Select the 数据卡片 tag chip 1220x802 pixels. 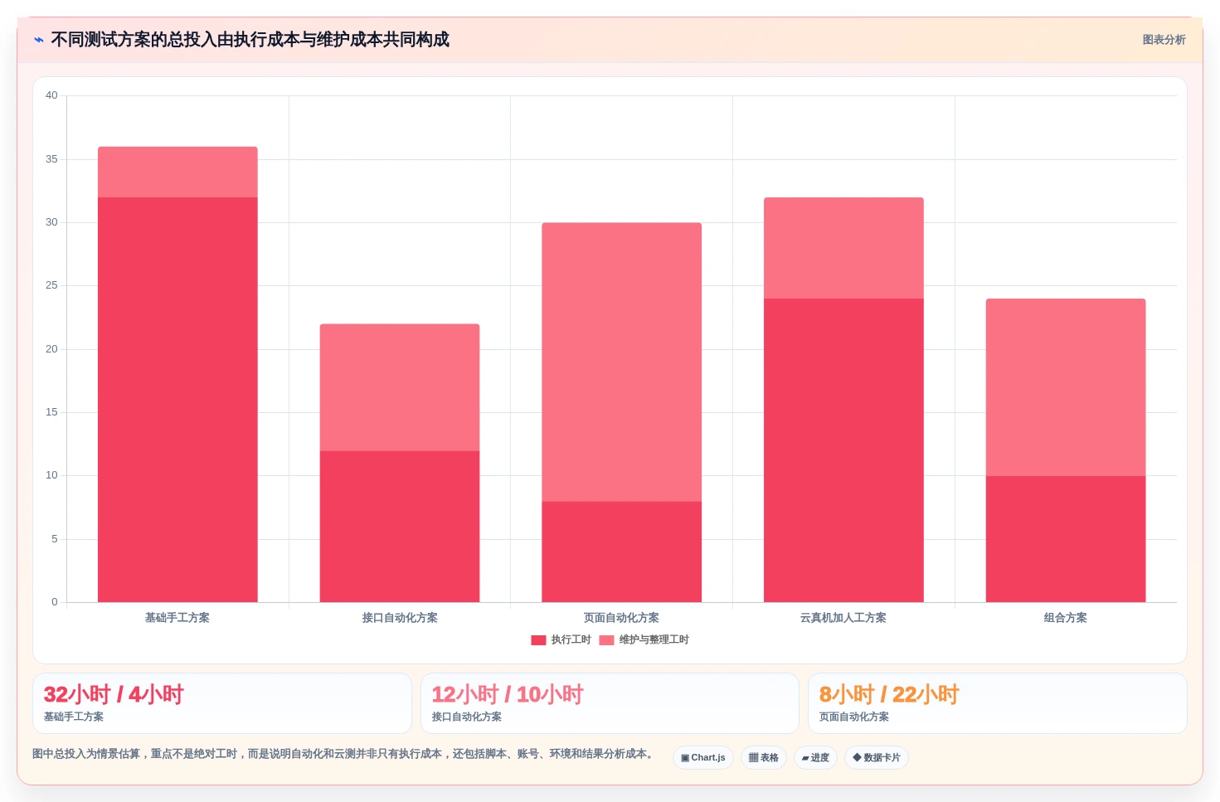(876, 757)
